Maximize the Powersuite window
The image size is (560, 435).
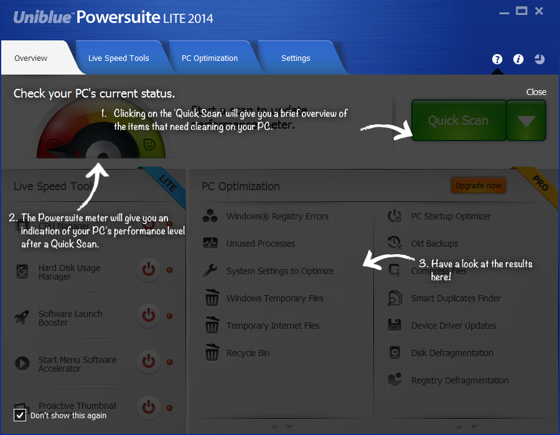(x=521, y=11)
